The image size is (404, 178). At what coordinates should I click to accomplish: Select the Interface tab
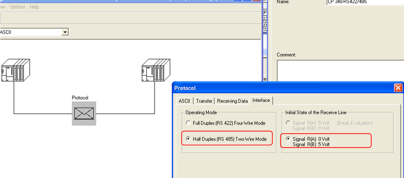tap(261, 100)
